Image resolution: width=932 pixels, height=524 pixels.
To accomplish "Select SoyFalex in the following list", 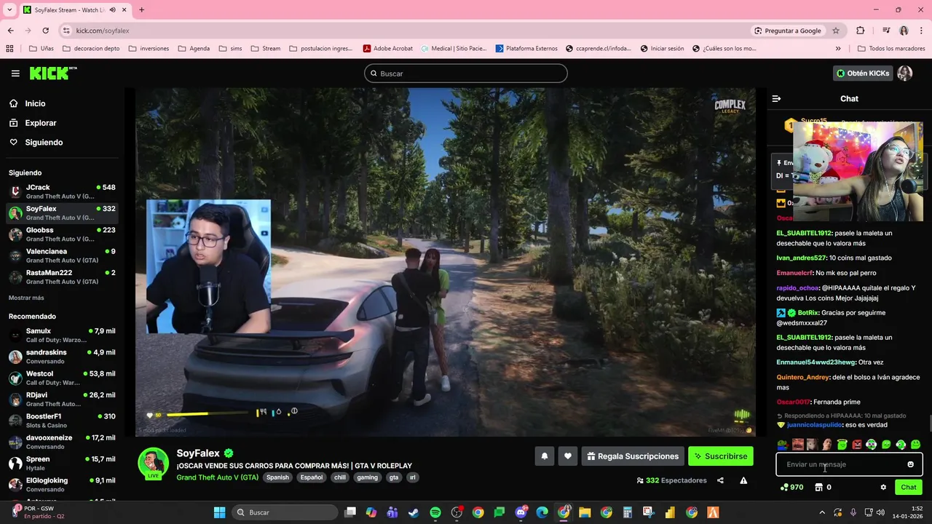I will [x=61, y=213].
